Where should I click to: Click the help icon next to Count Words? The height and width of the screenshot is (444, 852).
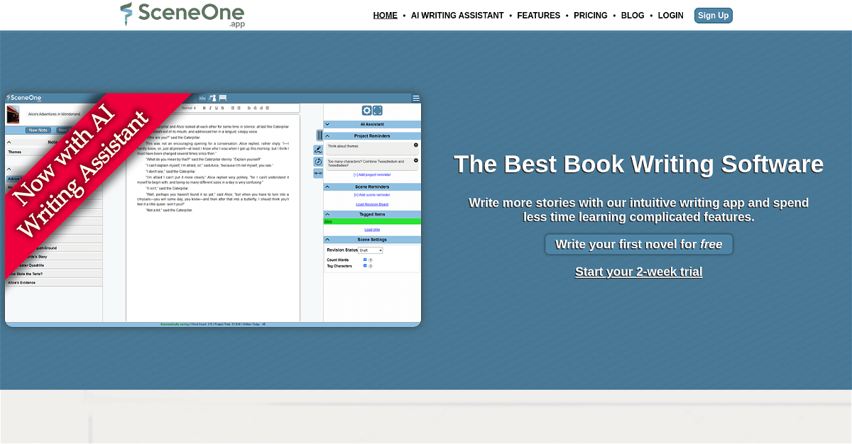click(x=371, y=260)
